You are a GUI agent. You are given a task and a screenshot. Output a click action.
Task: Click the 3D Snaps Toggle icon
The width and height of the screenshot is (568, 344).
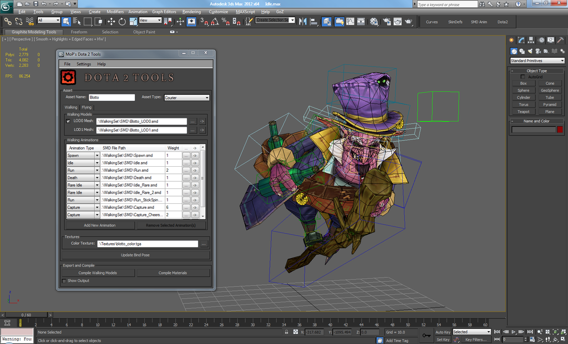click(x=204, y=22)
